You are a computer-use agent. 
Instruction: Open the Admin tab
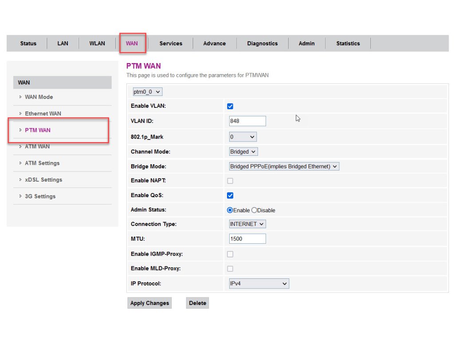pyautogui.click(x=306, y=44)
